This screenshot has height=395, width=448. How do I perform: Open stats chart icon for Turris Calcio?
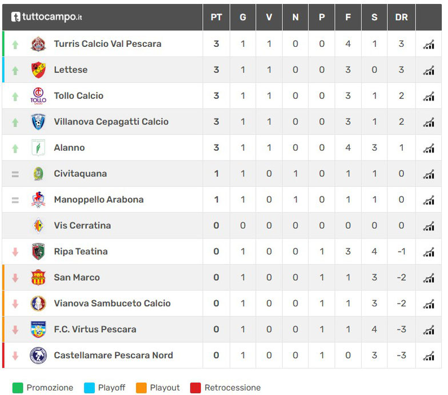(x=429, y=44)
